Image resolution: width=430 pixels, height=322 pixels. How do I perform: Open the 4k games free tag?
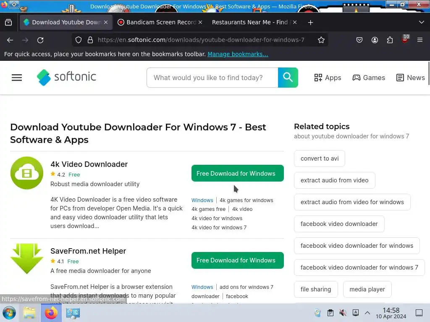click(x=208, y=209)
